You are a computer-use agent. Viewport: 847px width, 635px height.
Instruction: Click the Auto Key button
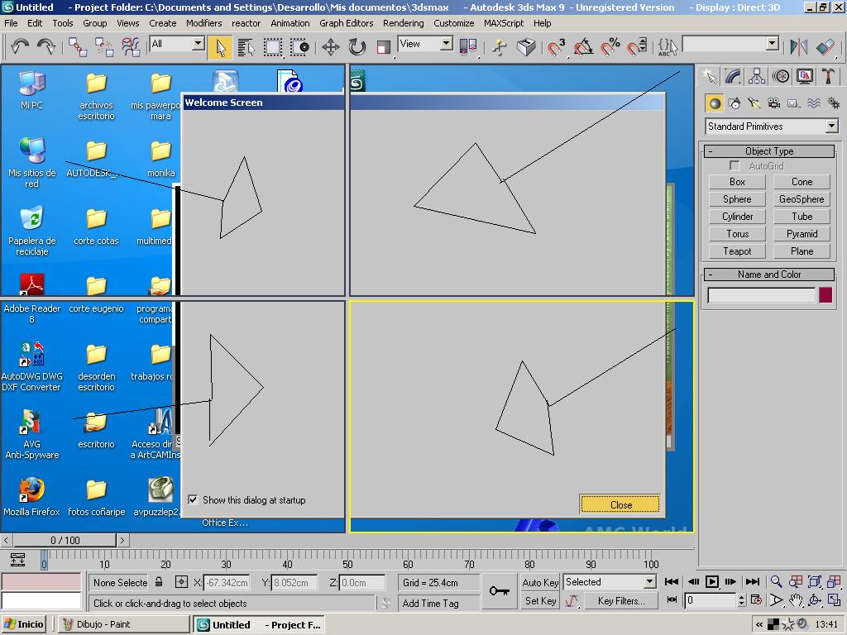click(540, 582)
